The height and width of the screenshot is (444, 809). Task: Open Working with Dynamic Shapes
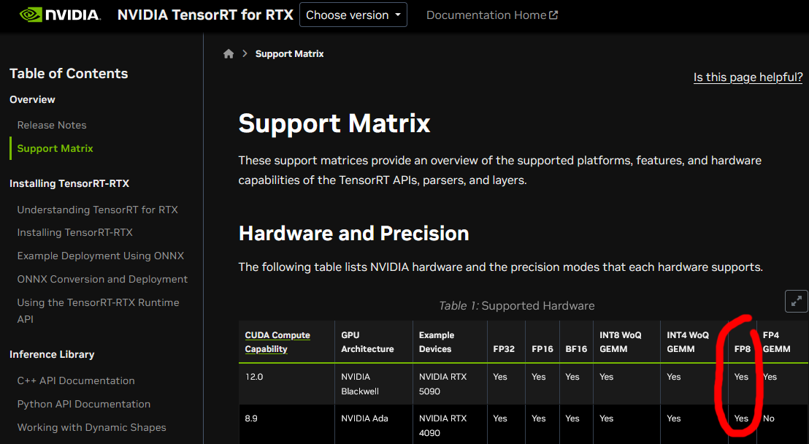(x=91, y=427)
